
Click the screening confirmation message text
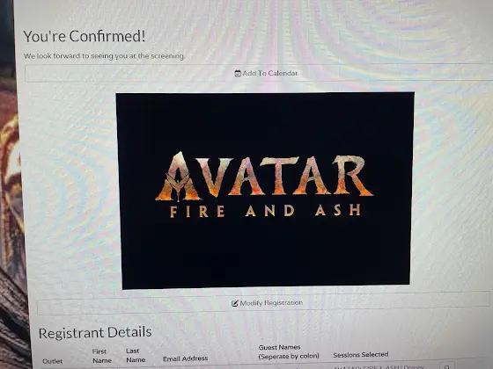click(105, 56)
